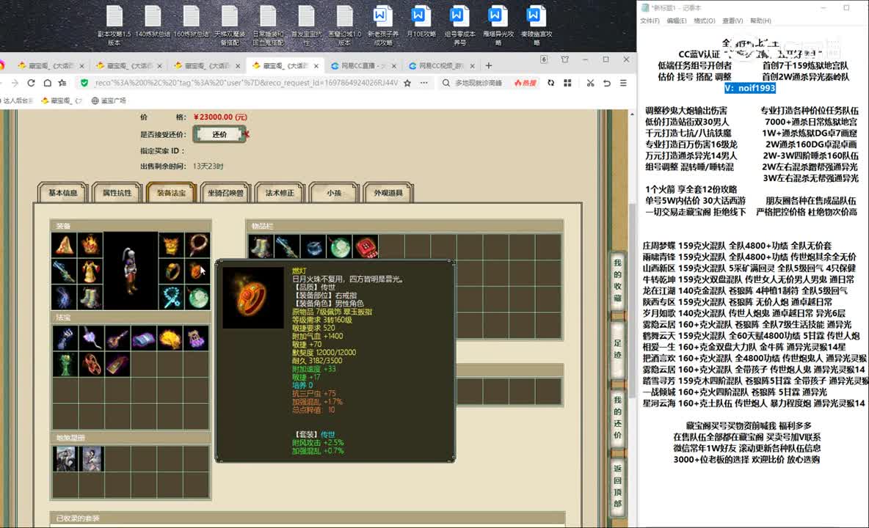Switch to the 小孩 tab

click(x=334, y=193)
